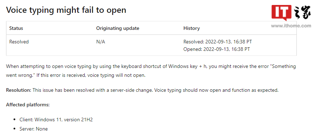Click the N/A originating update cell

101,42
